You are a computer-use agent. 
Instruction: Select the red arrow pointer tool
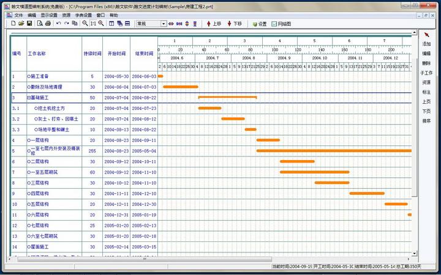click(x=427, y=35)
